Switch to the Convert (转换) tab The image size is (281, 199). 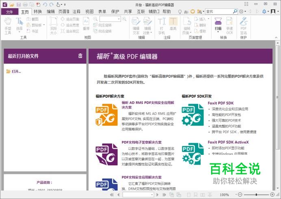point(38,12)
